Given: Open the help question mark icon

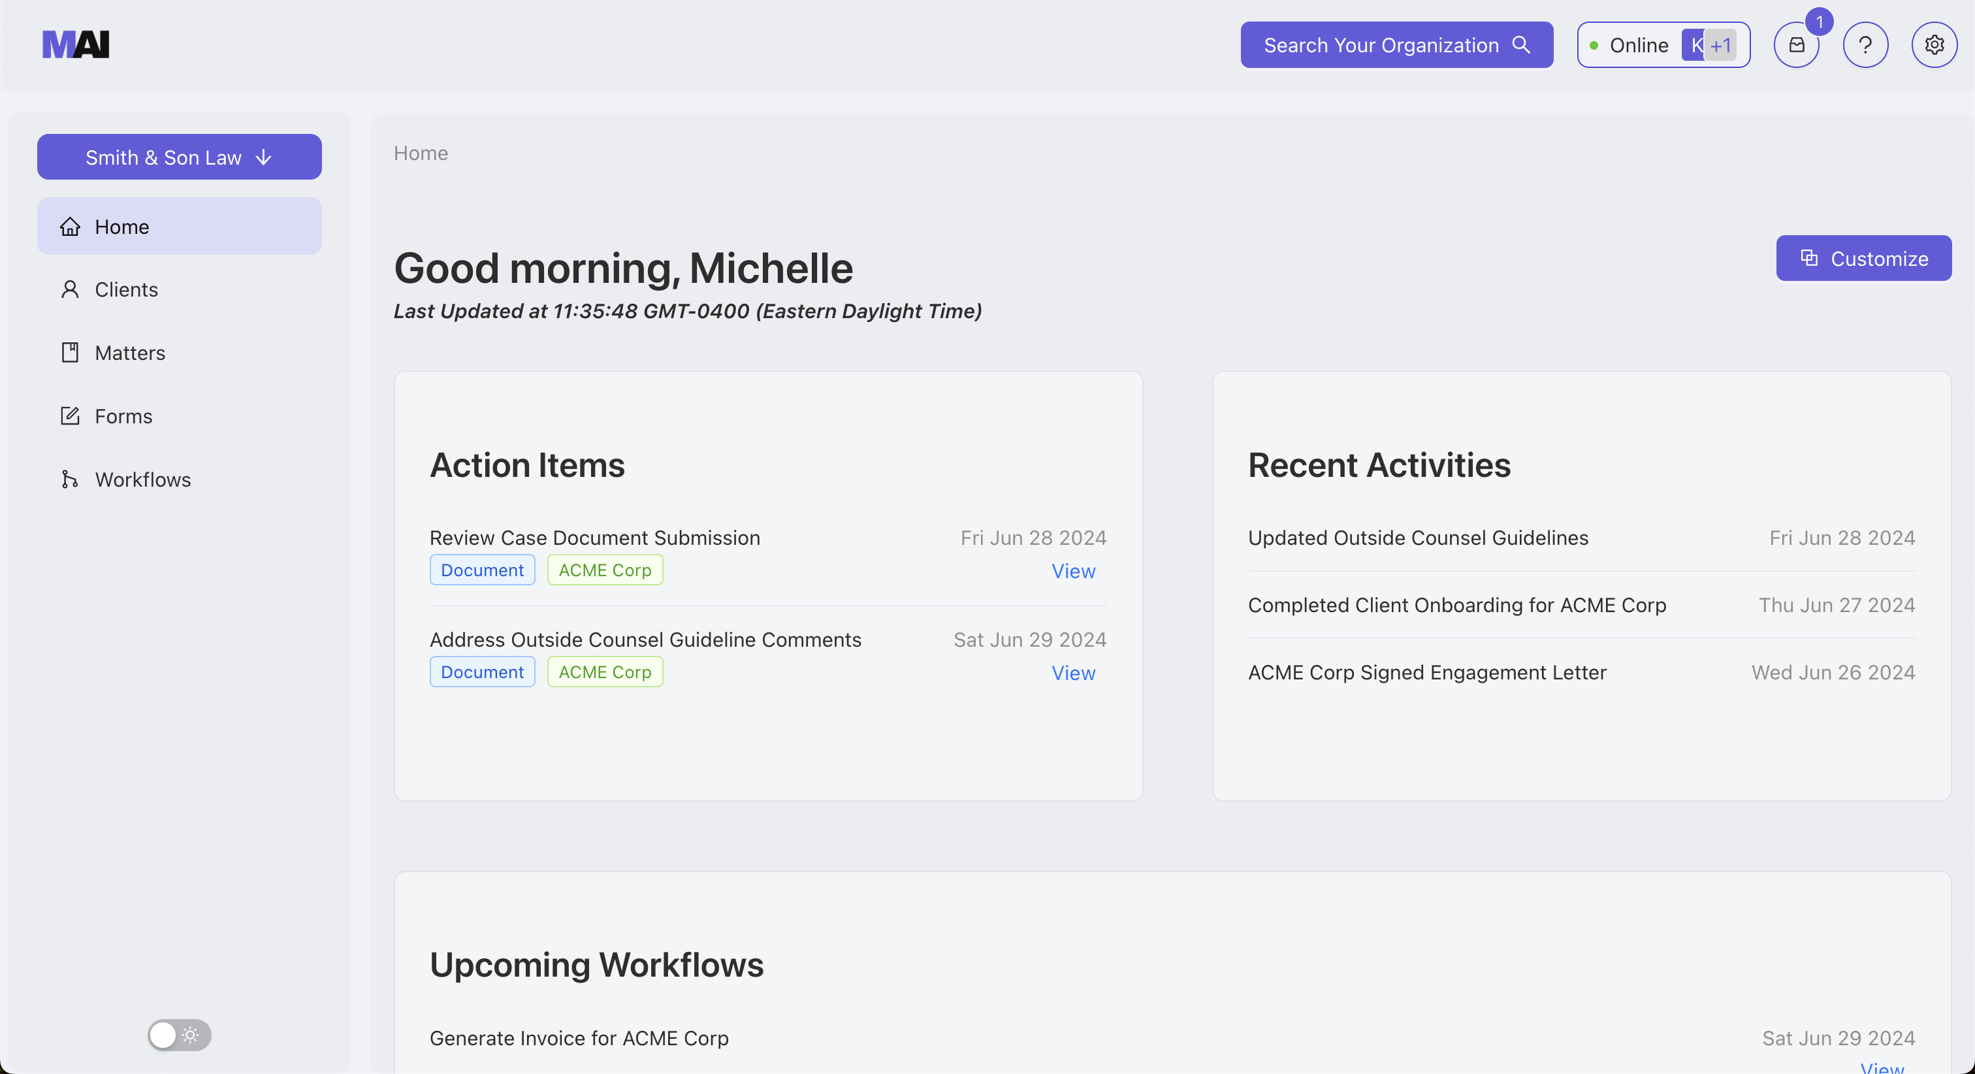Looking at the screenshot, I should click(1865, 45).
